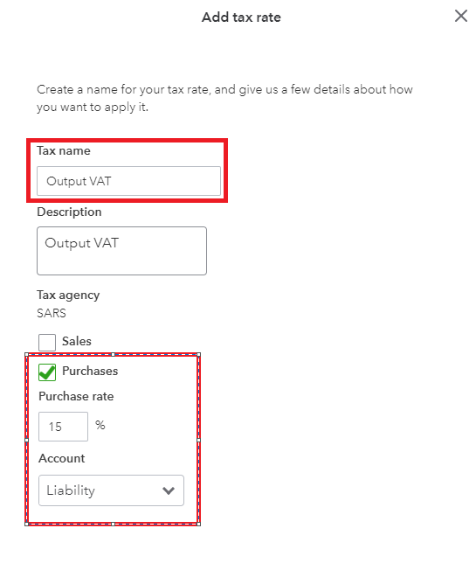The image size is (476, 570).
Task: Click the percent symbol beside rate field
Action: pyautogui.click(x=100, y=425)
